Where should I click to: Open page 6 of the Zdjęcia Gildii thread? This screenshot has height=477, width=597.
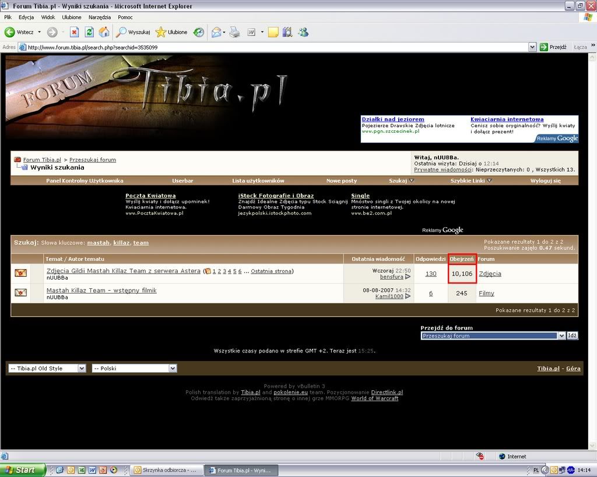pos(240,271)
